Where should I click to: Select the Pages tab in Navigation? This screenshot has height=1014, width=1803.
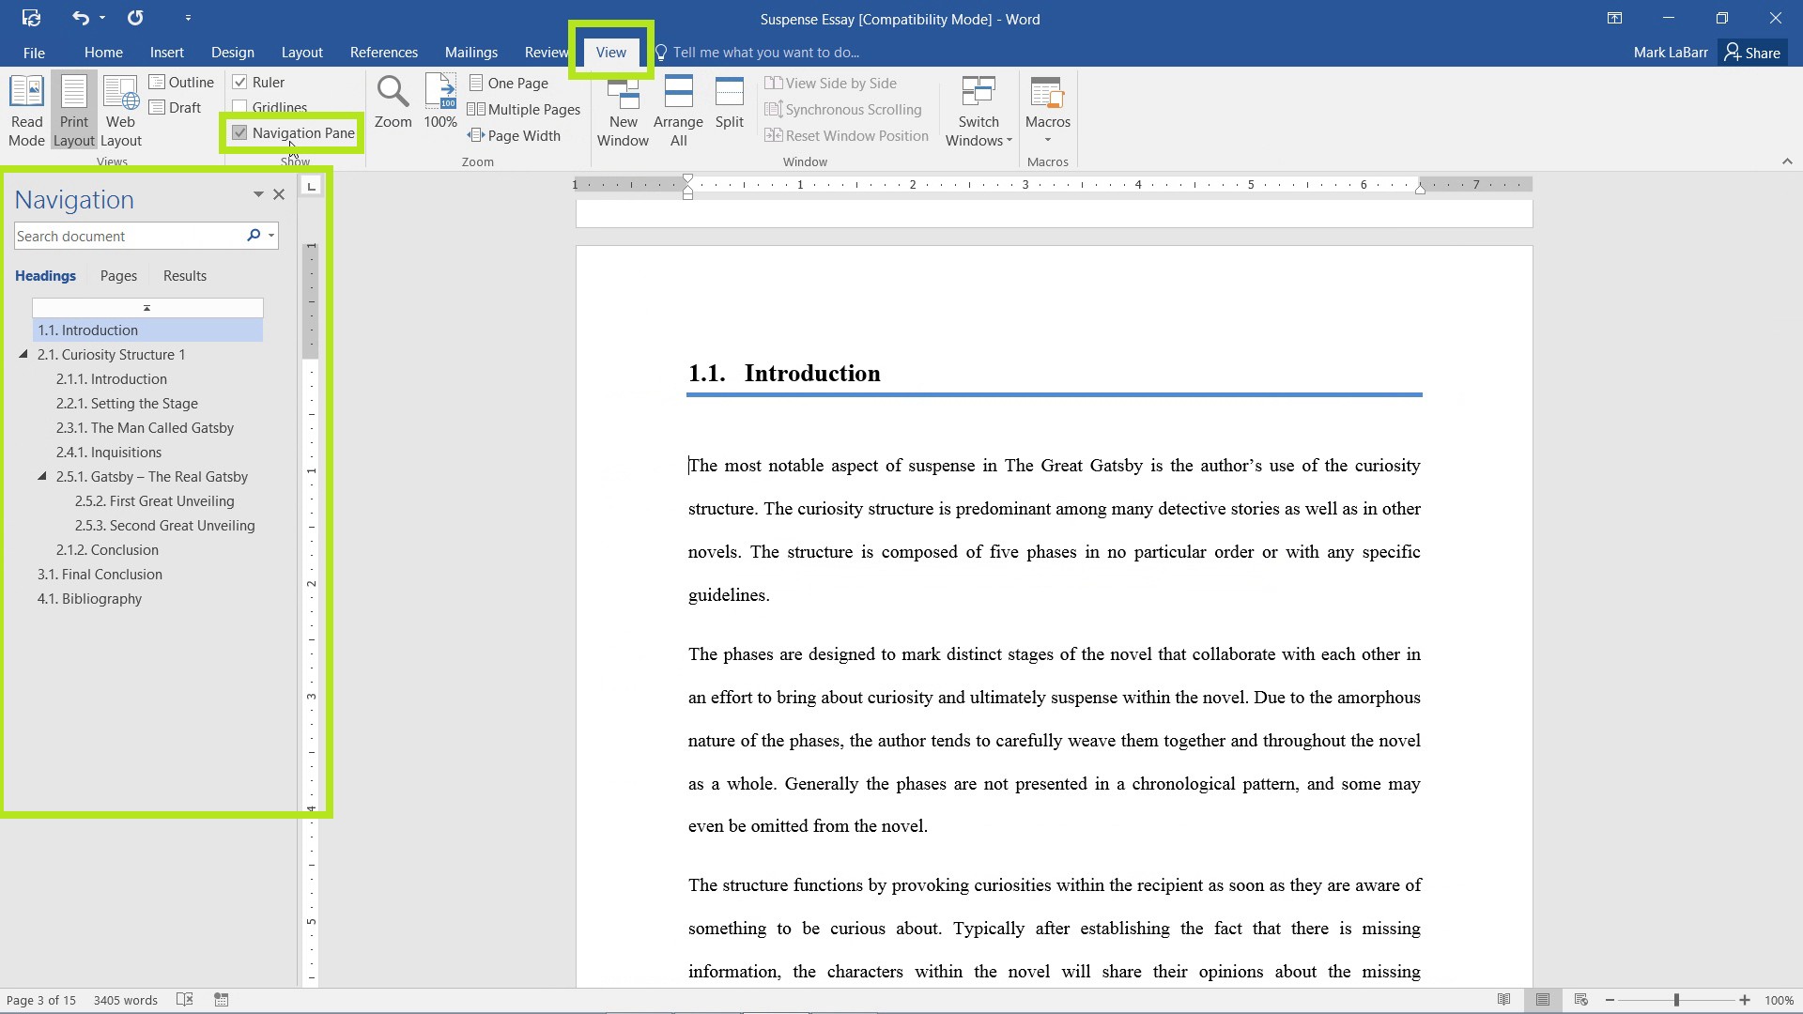117,275
